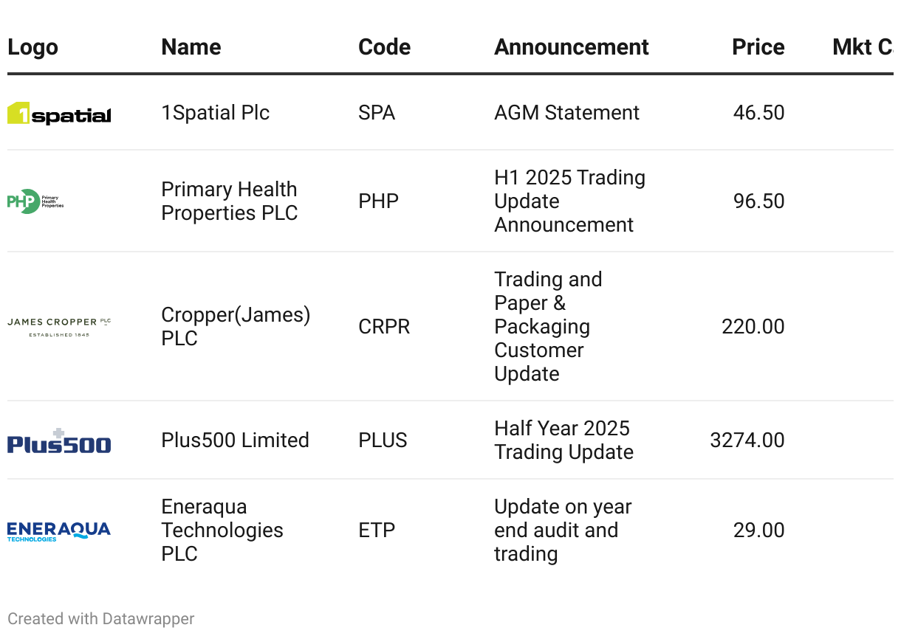Screen dimensions: 901x636
Task: Click the CRPR ticker code
Action: (384, 327)
